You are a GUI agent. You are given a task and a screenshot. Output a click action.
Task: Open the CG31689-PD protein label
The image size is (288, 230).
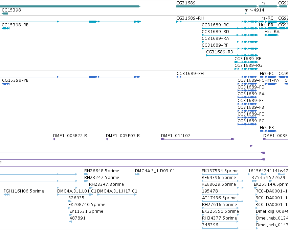click(x=251, y=87)
